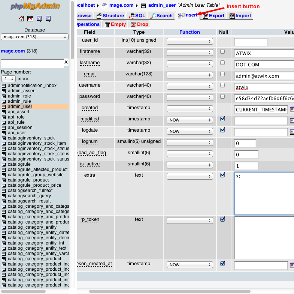The image size is (294, 294).
Task: Click table icon in breadcrumb before admin_user
Action: tap(143, 6)
